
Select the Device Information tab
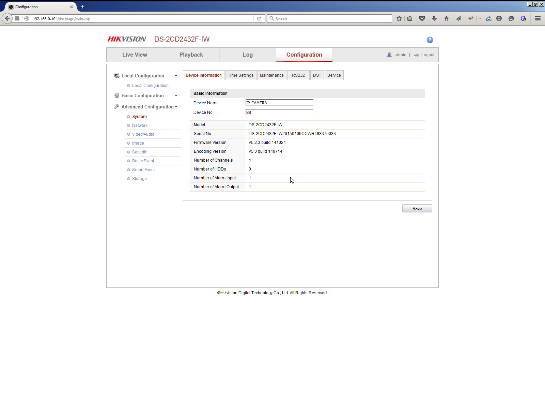[x=204, y=75]
